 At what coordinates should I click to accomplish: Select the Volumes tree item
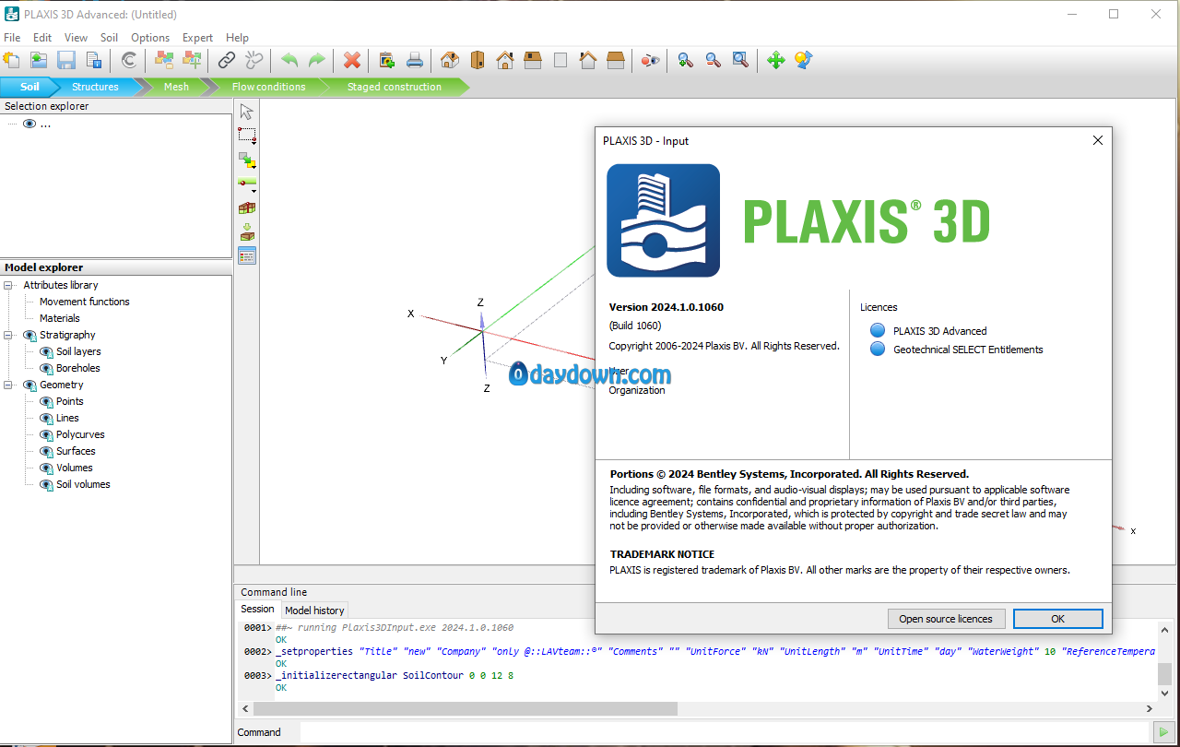75,468
